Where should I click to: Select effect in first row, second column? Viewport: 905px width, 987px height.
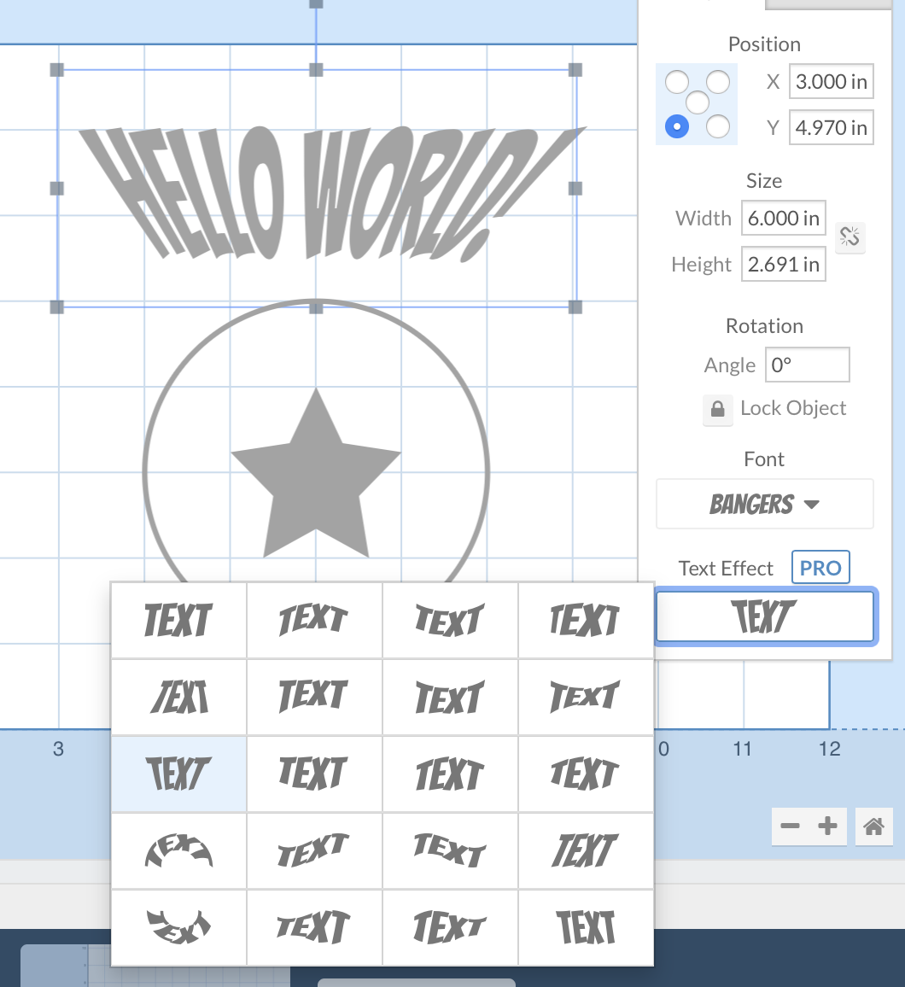pyautogui.click(x=314, y=621)
